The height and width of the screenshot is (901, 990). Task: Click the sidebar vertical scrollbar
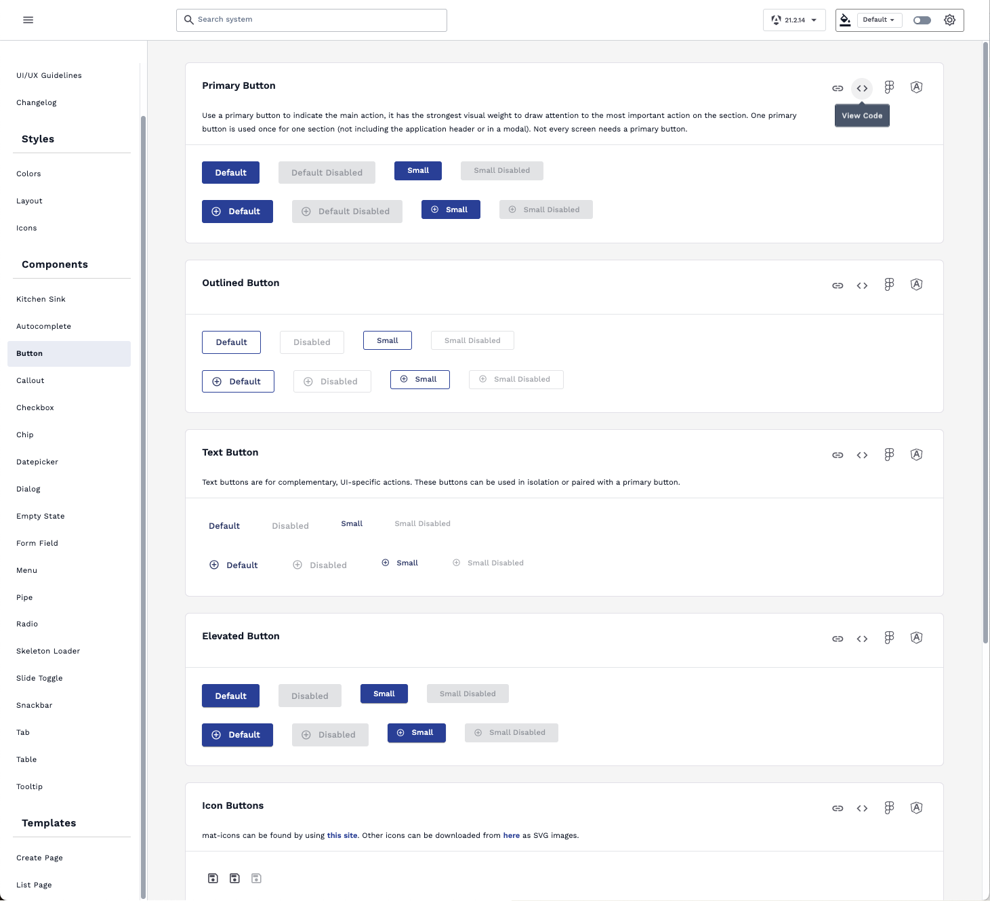pos(143,507)
